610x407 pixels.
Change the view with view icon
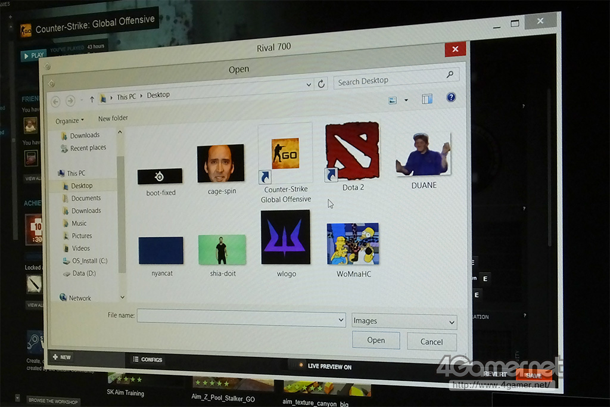(393, 100)
